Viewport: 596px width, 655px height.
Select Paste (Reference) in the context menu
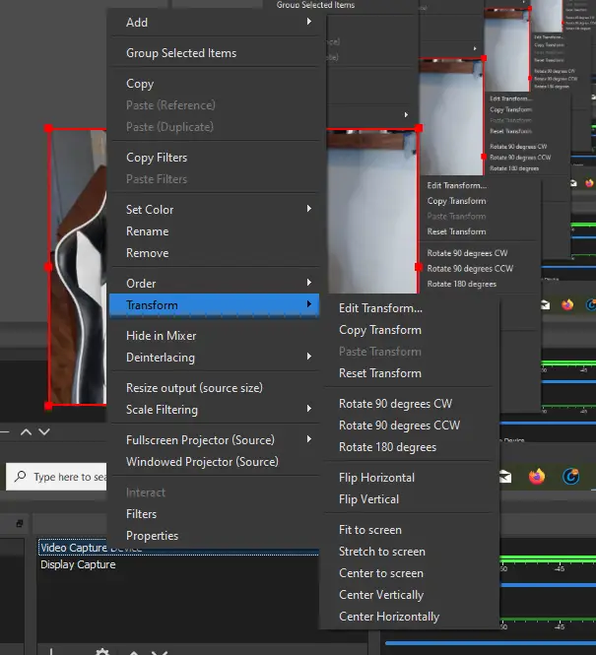pos(214,105)
